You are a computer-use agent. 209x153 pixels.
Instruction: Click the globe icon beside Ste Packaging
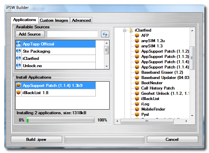tap(18, 51)
